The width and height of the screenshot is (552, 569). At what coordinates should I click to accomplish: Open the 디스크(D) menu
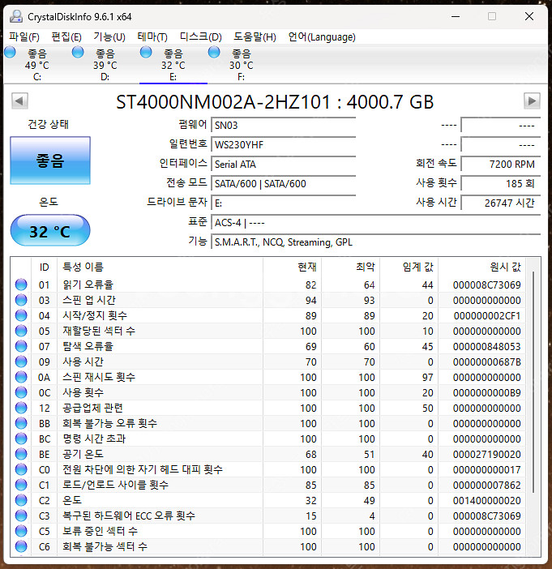(x=201, y=36)
